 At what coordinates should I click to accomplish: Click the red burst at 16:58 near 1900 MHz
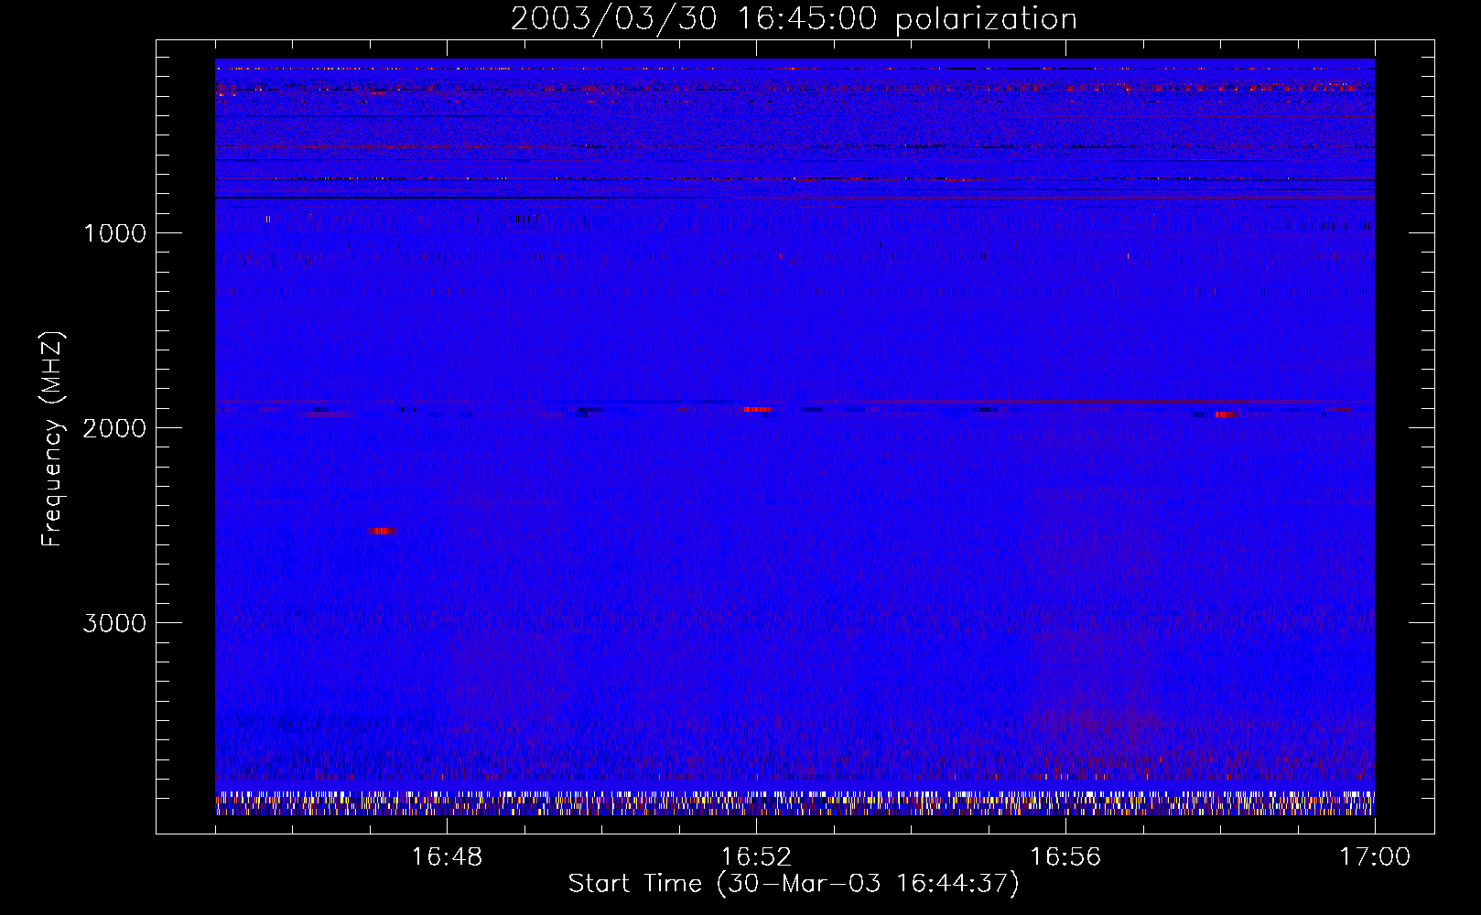[1224, 414]
